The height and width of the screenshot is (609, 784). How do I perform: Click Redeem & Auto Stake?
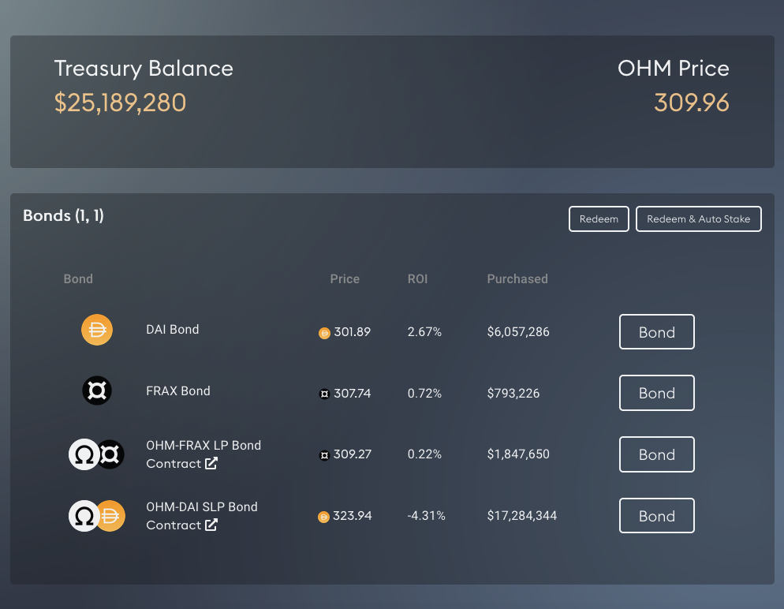698,219
